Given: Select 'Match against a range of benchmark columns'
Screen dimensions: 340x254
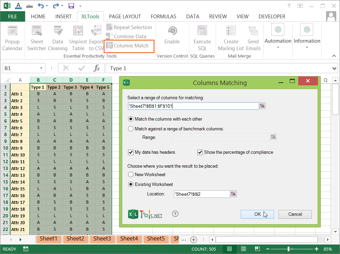Looking at the screenshot, I should pos(131,129).
